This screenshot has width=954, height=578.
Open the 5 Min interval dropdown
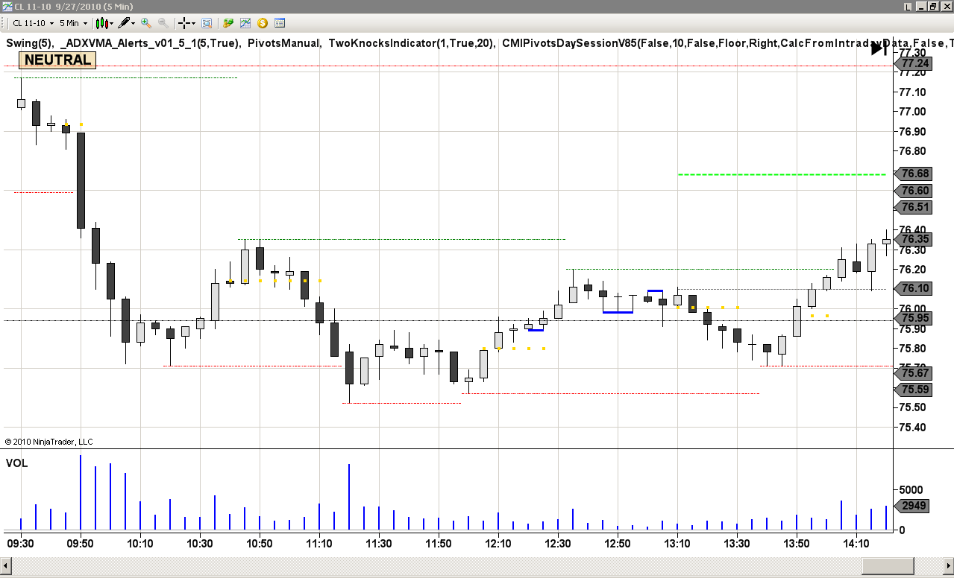coord(73,23)
